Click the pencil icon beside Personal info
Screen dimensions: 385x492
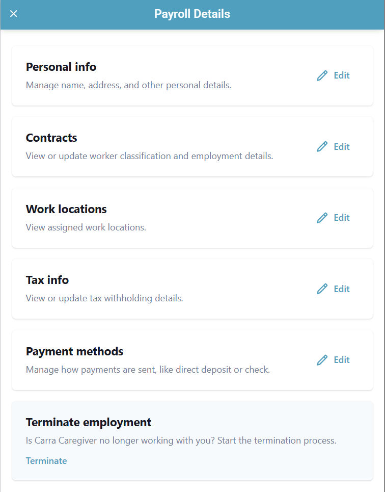point(322,75)
